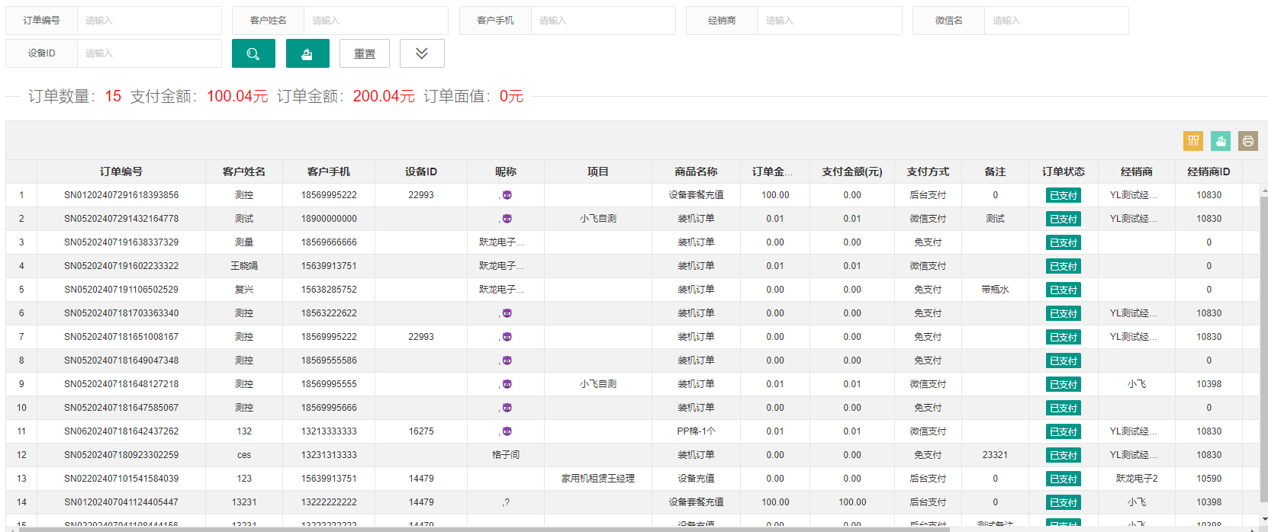The image size is (1268, 532).
Task: Click the 昵称 column header
Action: tap(506, 171)
